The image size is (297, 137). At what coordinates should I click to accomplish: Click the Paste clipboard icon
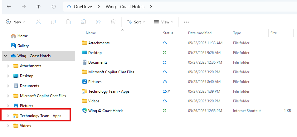coord(68,22)
